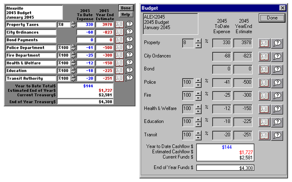Open the Property row ledger book icon in Budget window
The height and width of the screenshot is (182, 292).
tap(264, 43)
